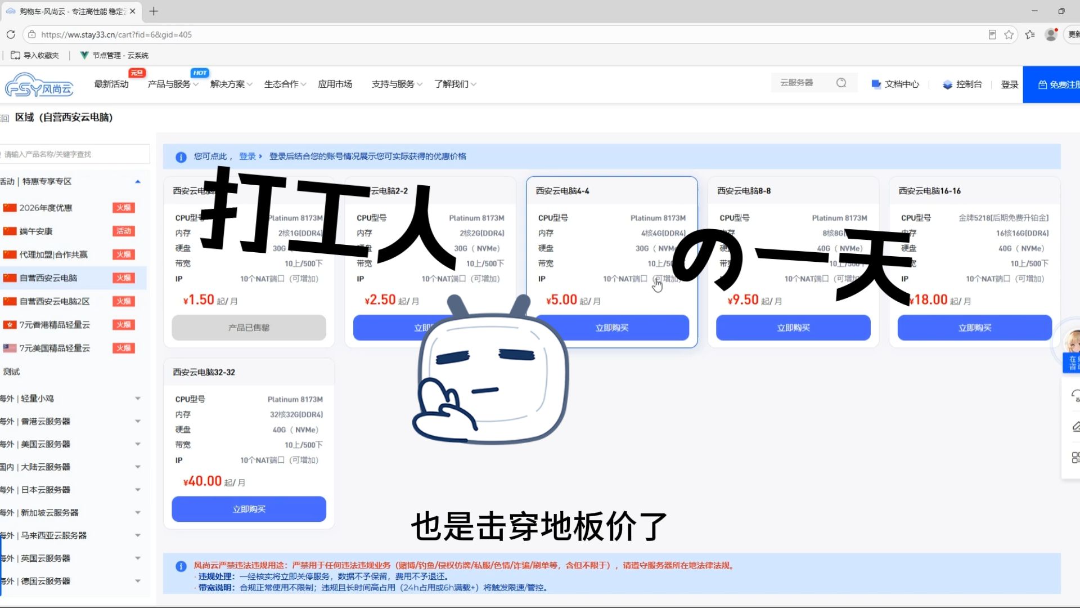This screenshot has height=608, width=1080.
Task: Select 端午安康 in the sidebar
Action: coord(73,231)
